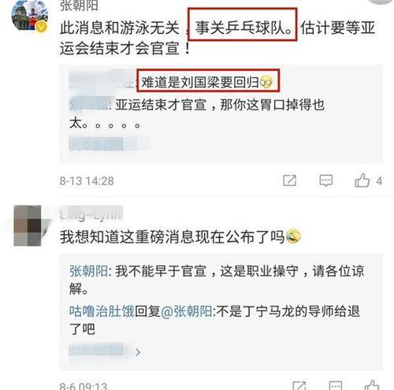Reply to first comment via speech bubble icon

(325, 180)
